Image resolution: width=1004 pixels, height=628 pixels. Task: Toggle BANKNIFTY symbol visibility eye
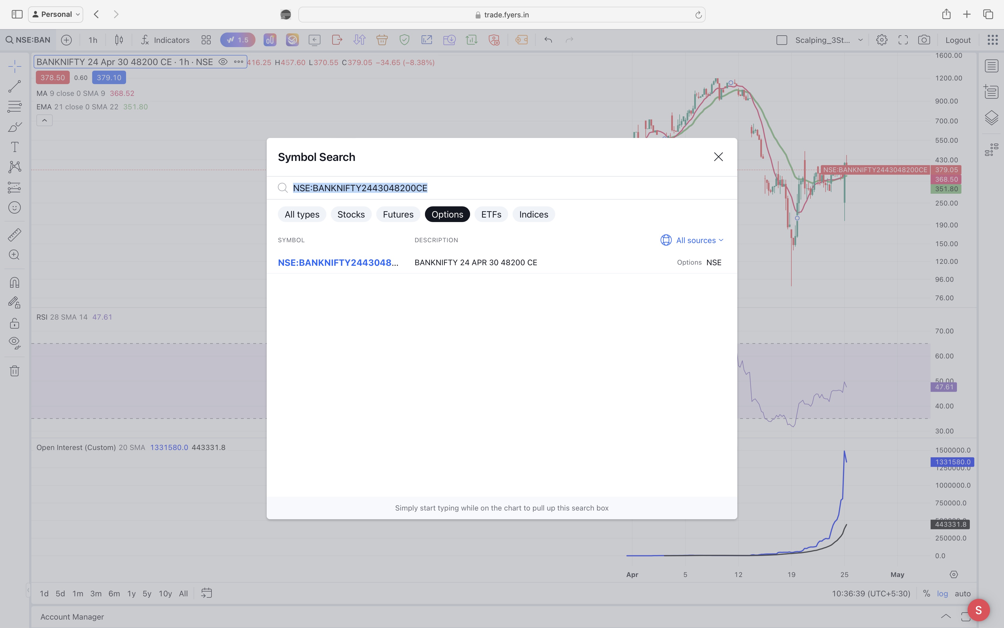click(x=223, y=62)
